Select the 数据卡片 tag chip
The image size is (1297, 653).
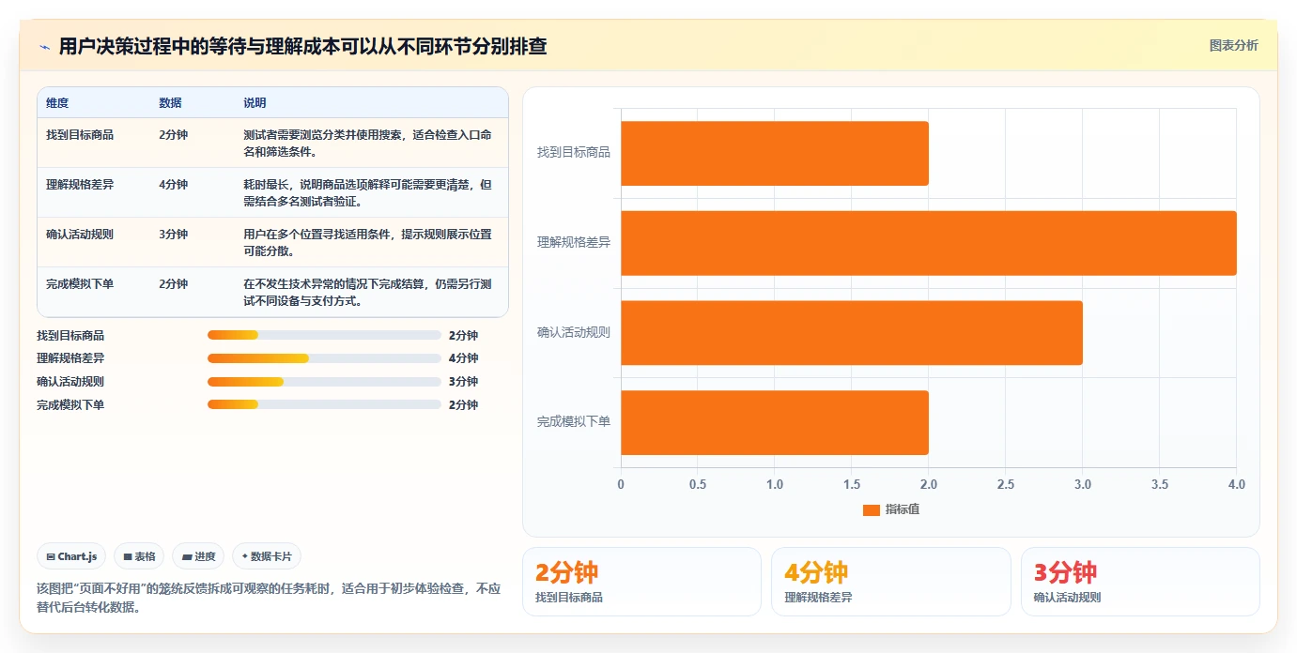pos(267,556)
